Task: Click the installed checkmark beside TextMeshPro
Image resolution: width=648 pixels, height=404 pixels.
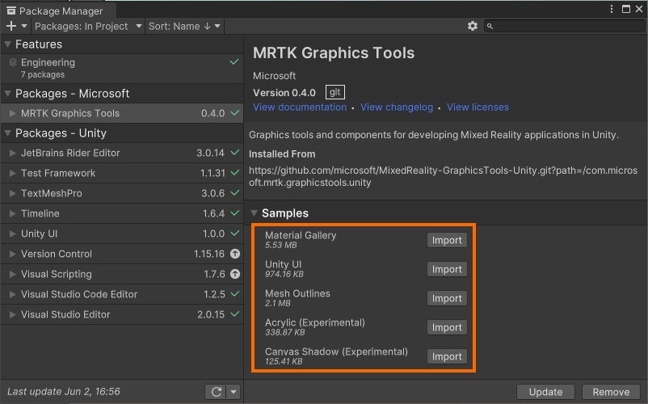Action: (x=234, y=193)
